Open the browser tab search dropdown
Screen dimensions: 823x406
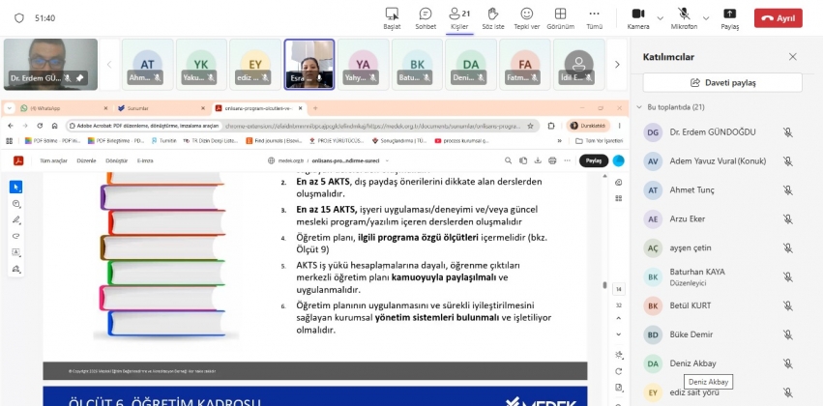coord(10,108)
